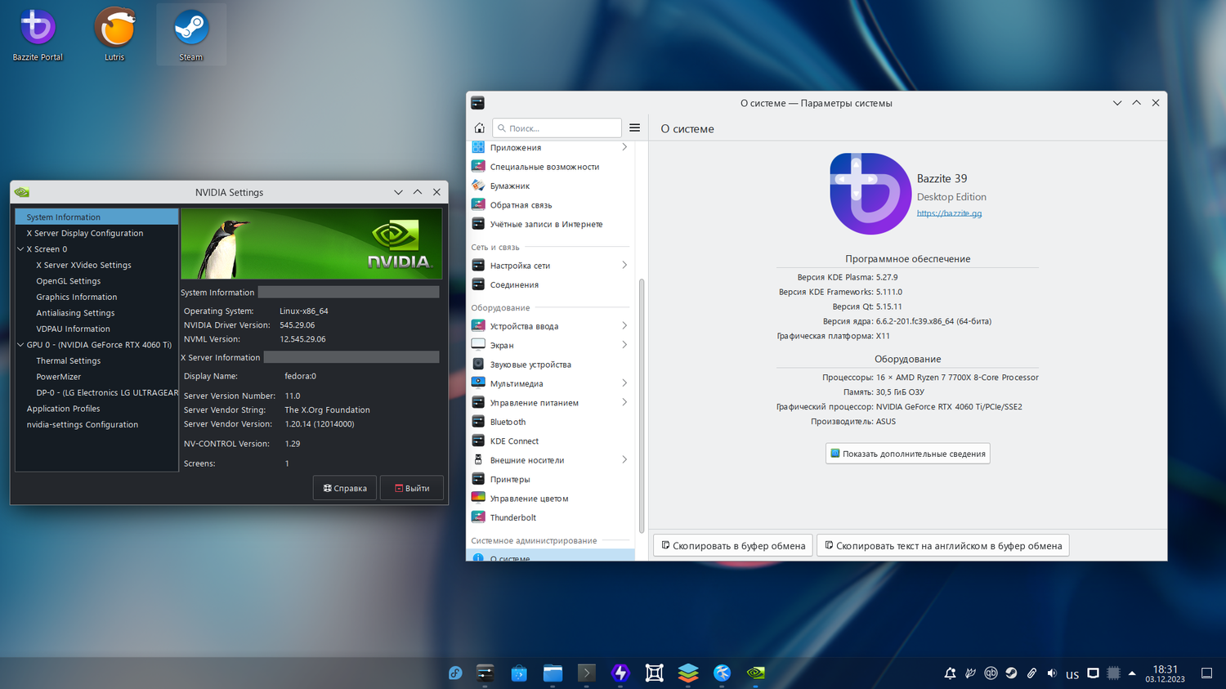
Task: Click Показать дополнительные сведения button
Action: point(907,454)
